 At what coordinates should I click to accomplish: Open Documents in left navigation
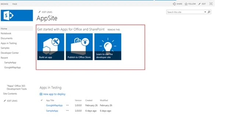(x=7, y=38)
